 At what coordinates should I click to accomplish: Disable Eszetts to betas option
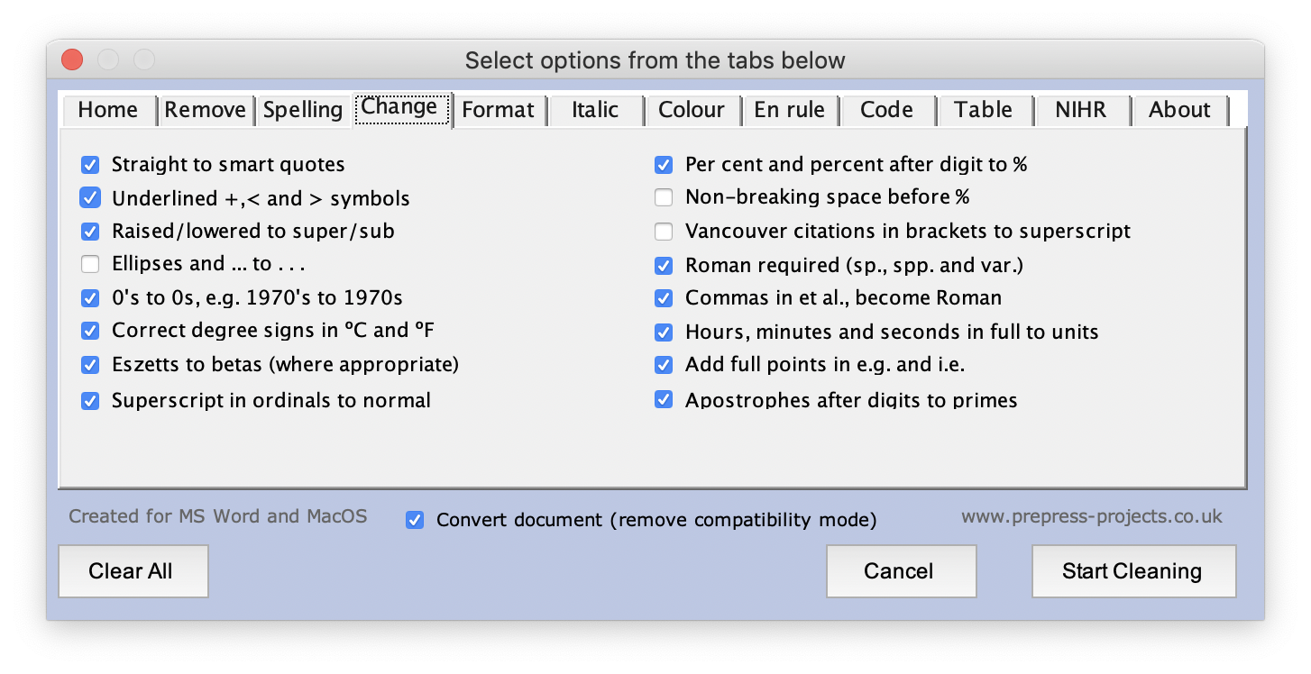point(90,365)
